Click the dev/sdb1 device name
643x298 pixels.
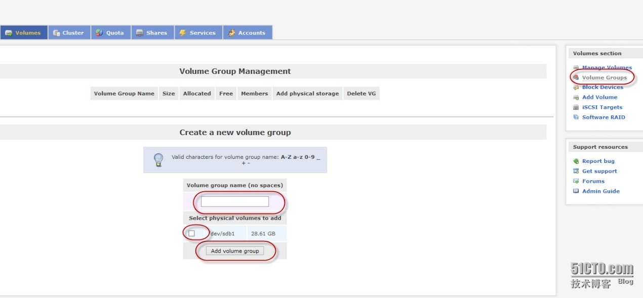(x=222, y=234)
